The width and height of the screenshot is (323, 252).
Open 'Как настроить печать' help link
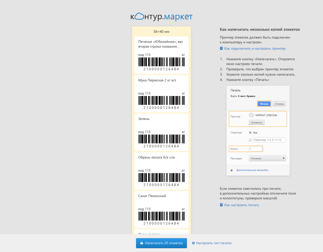(x=241, y=205)
